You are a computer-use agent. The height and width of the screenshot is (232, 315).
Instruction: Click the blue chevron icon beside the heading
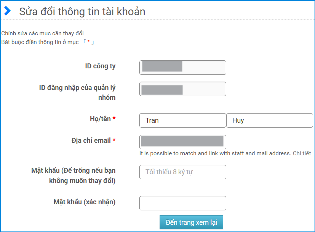tap(7, 11)
